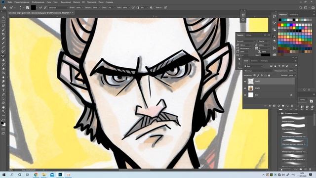The width and height of the screenshot is (316, 178).
Task: Toggle lock transparent pixels
Action: pos(255,76)
